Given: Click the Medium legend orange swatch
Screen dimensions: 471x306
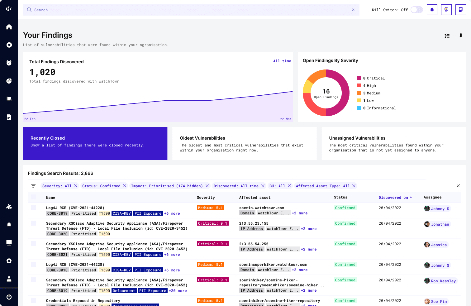Looking at the screenshot, I should click(359, 93).
